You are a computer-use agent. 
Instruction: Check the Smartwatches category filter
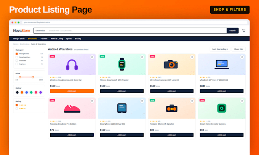point(17,57)
